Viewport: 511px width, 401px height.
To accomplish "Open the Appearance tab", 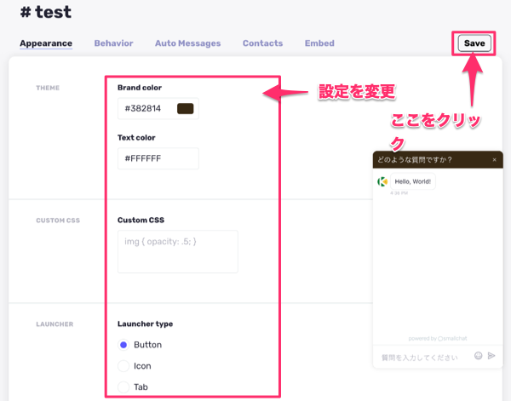I will click(x=46, y=43).
